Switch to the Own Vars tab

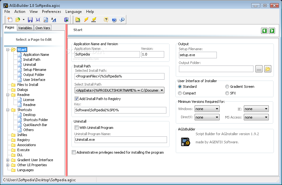pos(43,28)
